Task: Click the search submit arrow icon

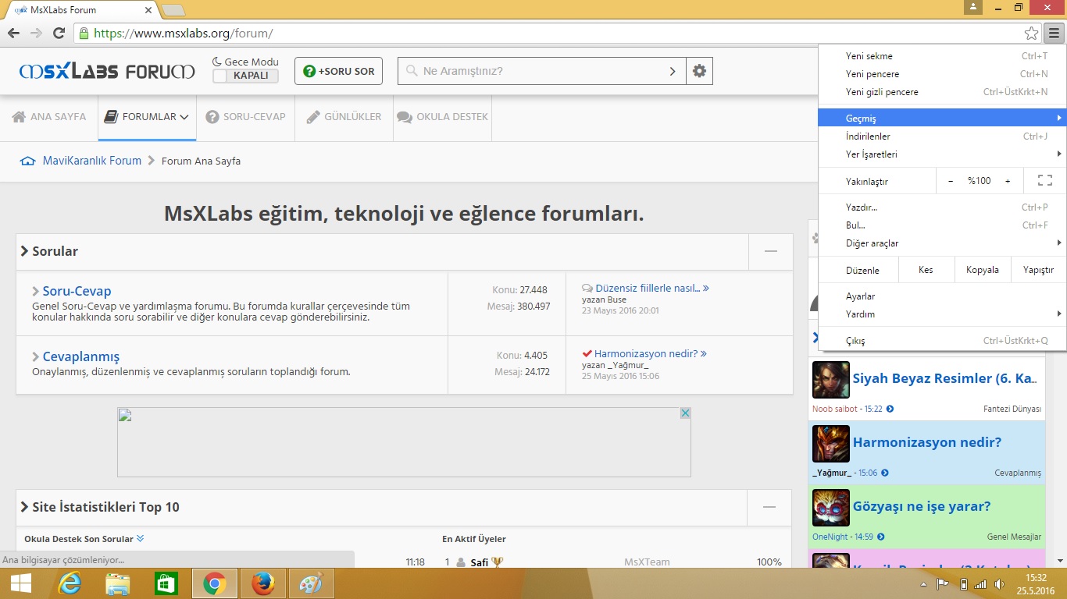Action: pyautogui.click(x=673, y=71)
